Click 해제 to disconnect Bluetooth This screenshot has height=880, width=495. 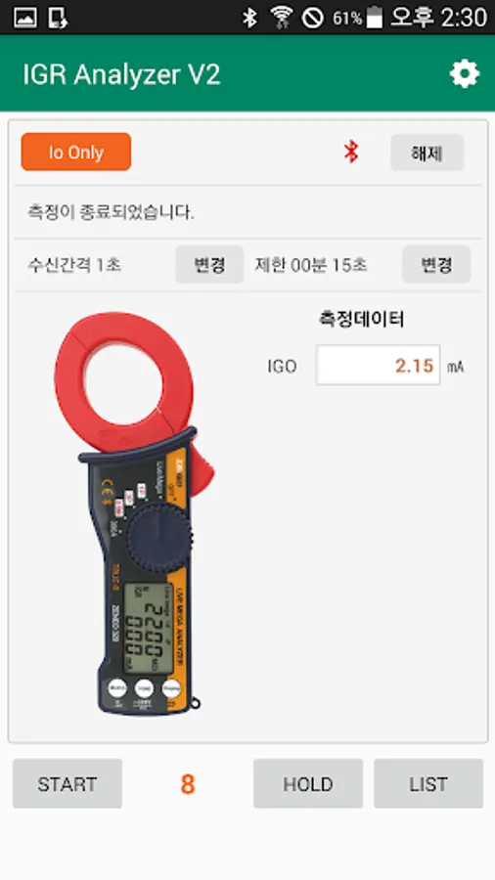427,153
